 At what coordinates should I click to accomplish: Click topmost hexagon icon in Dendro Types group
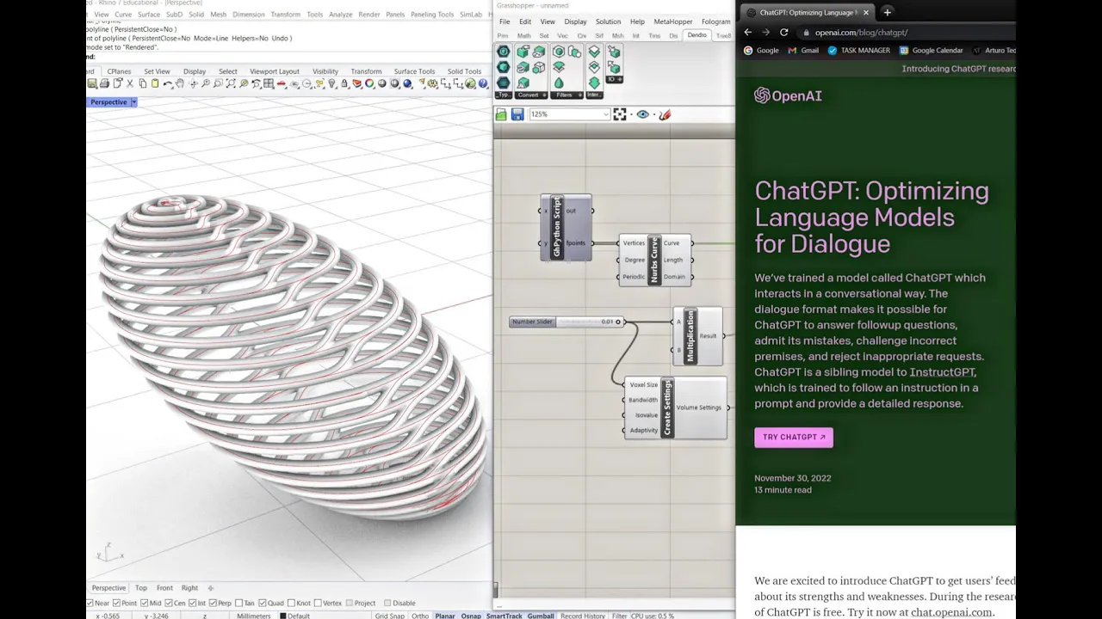[x=504, y=52]
